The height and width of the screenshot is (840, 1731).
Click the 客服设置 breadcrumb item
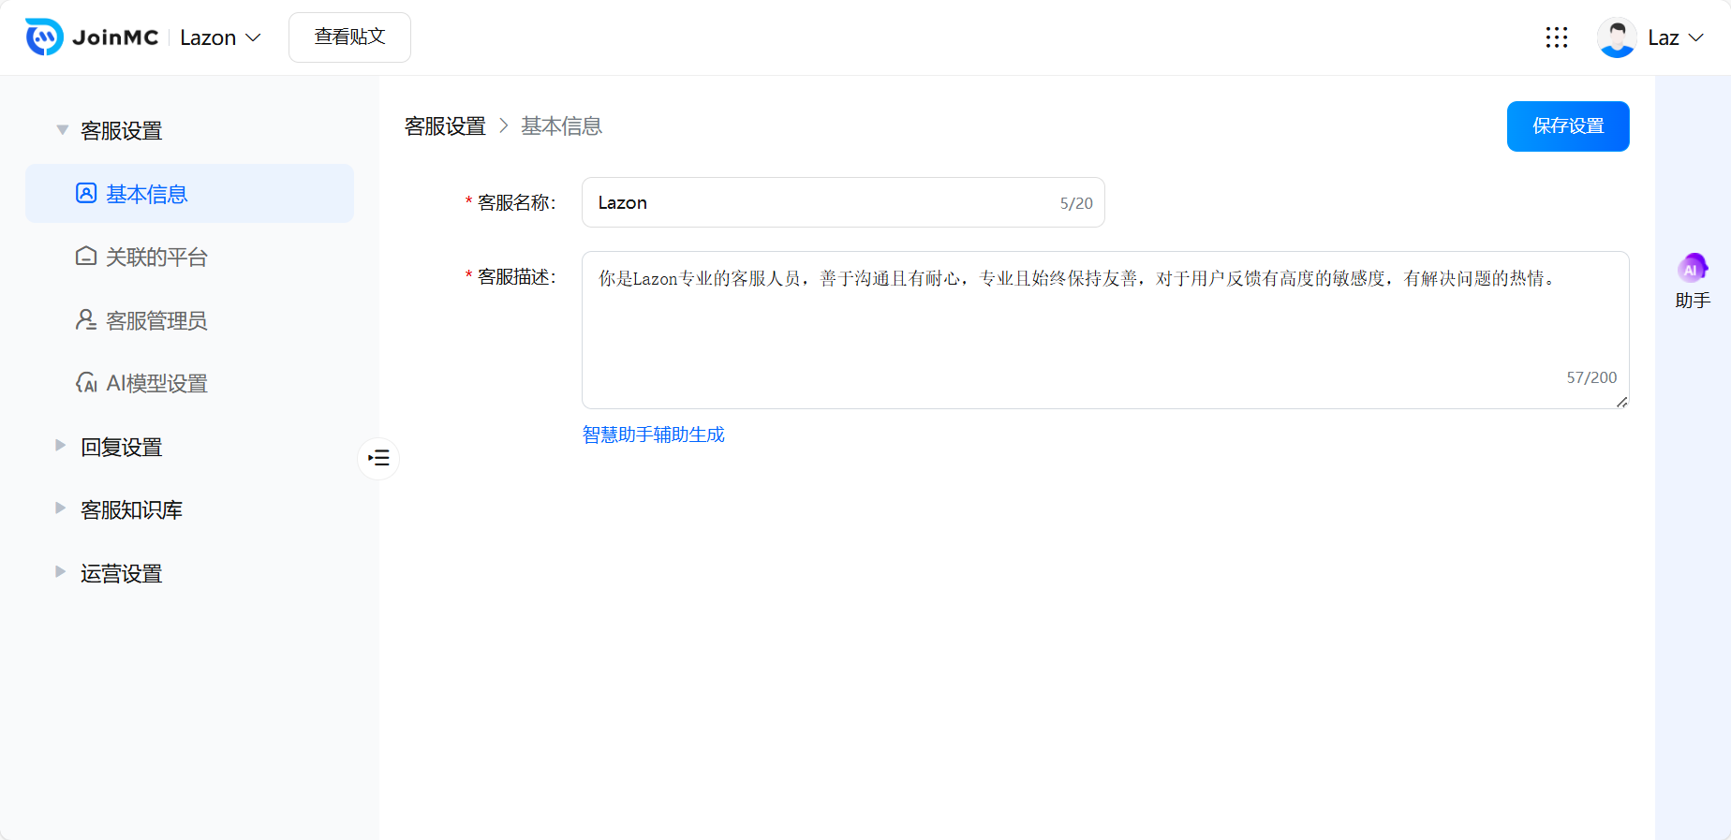point(445,126)
